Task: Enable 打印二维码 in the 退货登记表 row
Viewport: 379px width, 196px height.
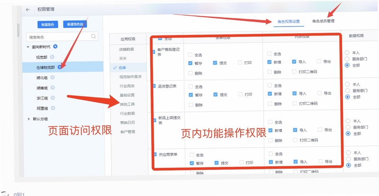Action: 295,103
